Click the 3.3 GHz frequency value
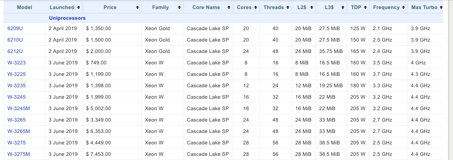This screenshot has height=160, width=453. pyautogui.click(x=382, y=86)
